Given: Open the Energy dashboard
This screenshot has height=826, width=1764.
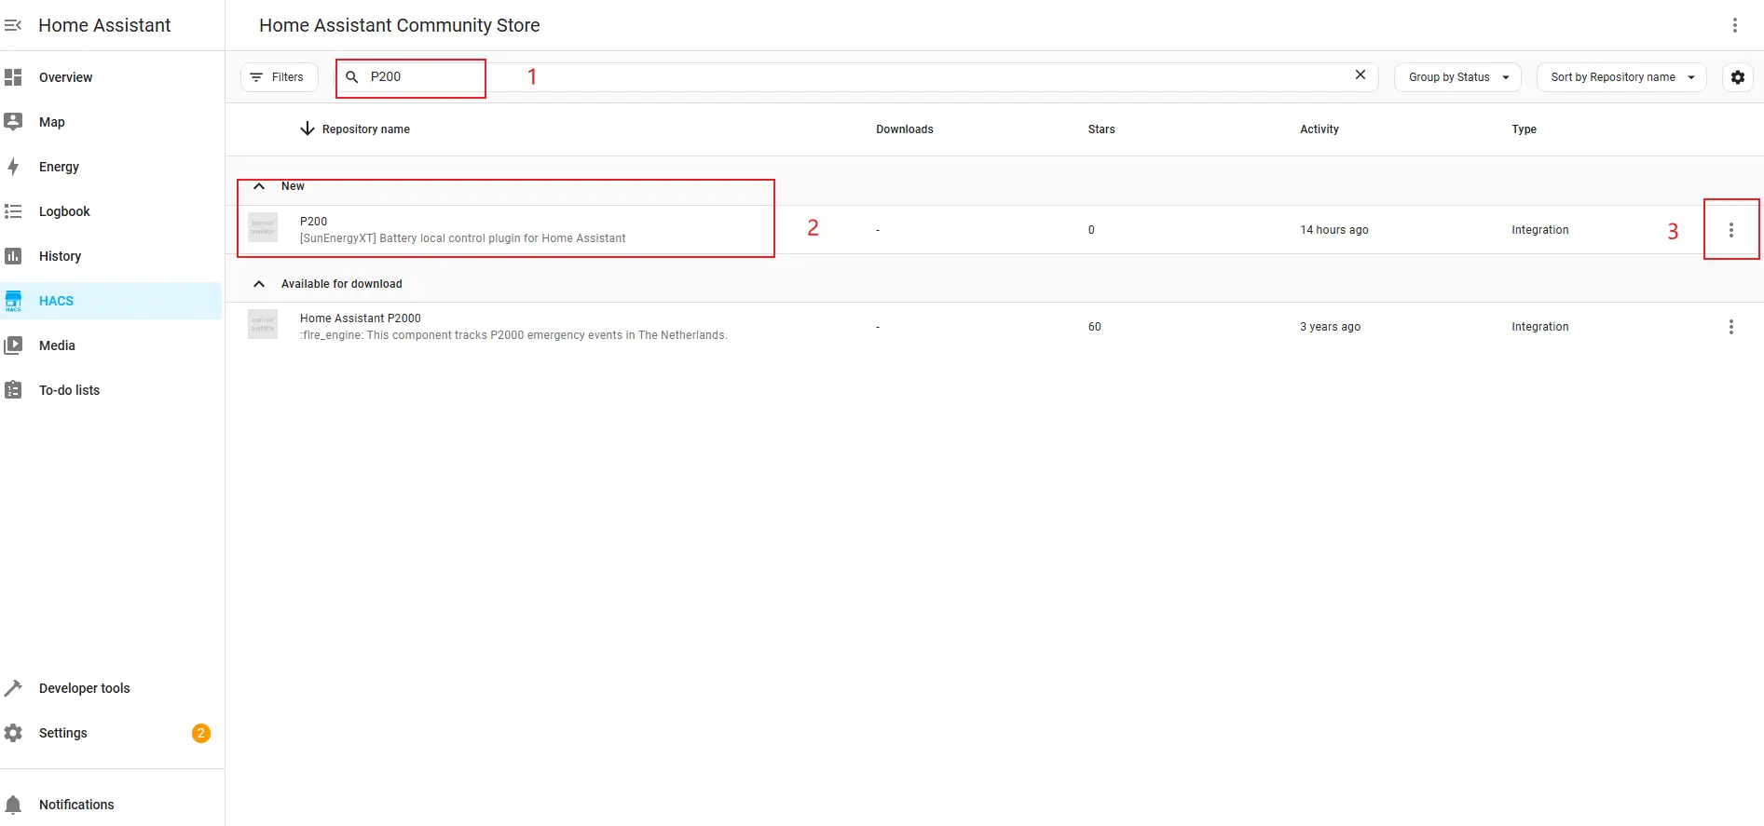Looking at the screenshot, I should point(59,167).
